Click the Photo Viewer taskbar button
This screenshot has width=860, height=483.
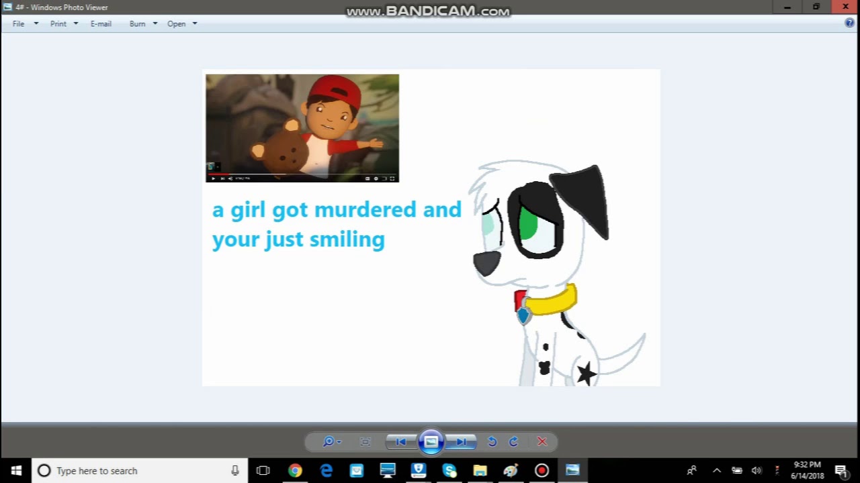[572, 470]
